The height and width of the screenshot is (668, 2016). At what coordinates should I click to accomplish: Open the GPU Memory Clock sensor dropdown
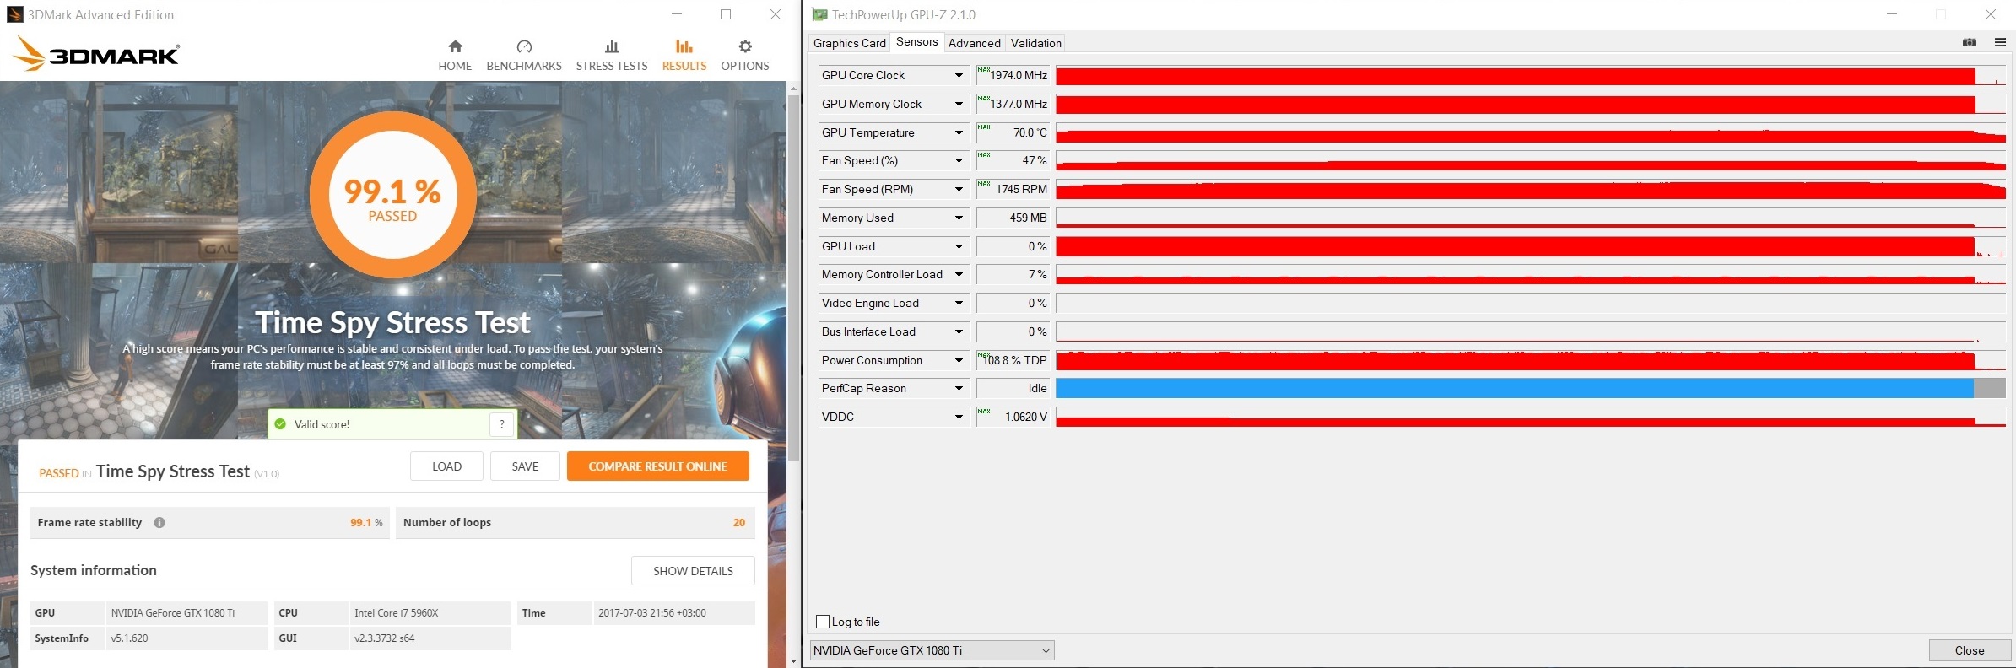[959, 104]
